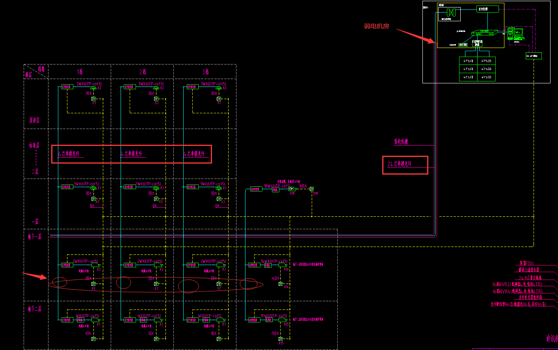Screen dimensions: 558x350
Task: Click the fiber transceiver box on building 2 roof floor
Action: coord(130,87)
